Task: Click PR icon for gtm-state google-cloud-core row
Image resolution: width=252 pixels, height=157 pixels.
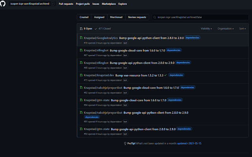Action: pos(81,100)
